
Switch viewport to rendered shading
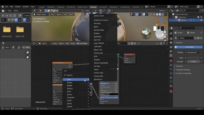click(163, 14)
